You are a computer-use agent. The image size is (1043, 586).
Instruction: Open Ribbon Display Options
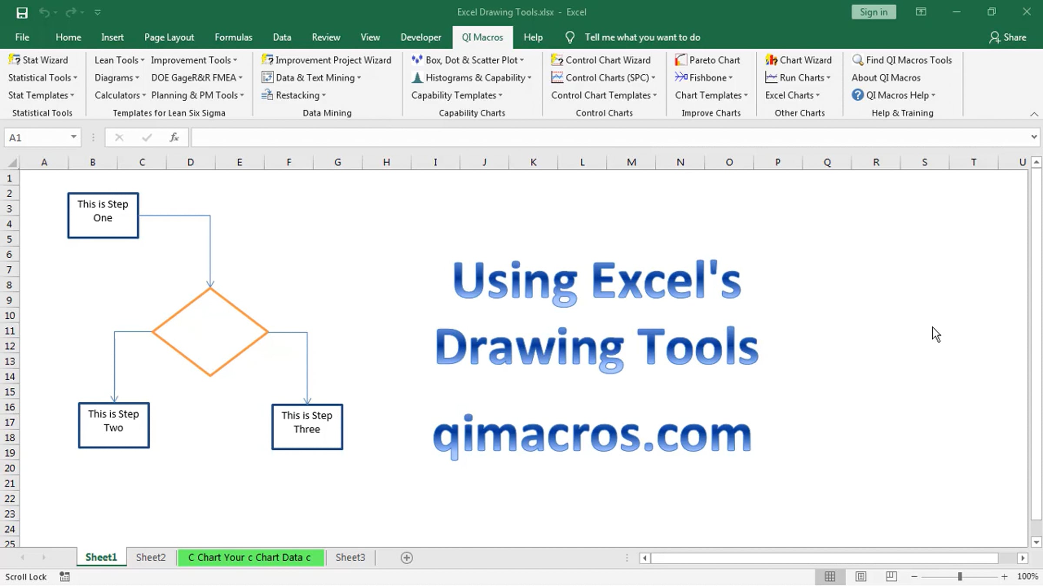tap(921, 12)
